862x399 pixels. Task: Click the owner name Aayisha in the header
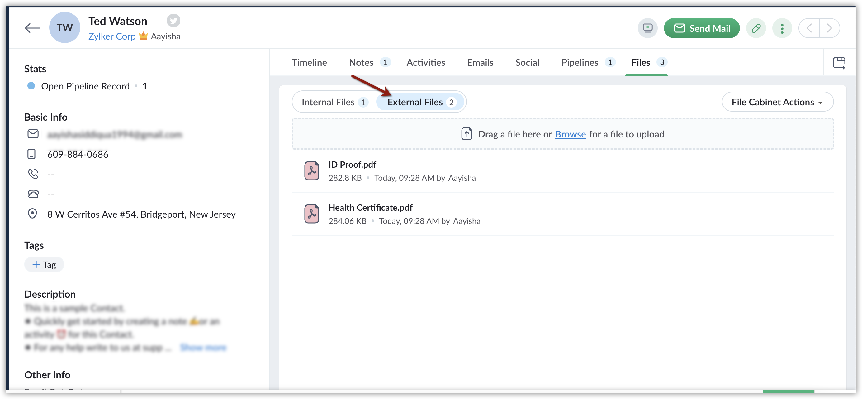pyautogui.click(x=165, y=36)
